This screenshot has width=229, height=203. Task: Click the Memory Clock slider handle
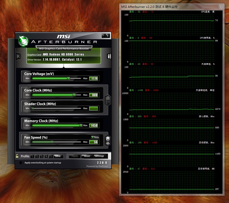coord(81,125)
